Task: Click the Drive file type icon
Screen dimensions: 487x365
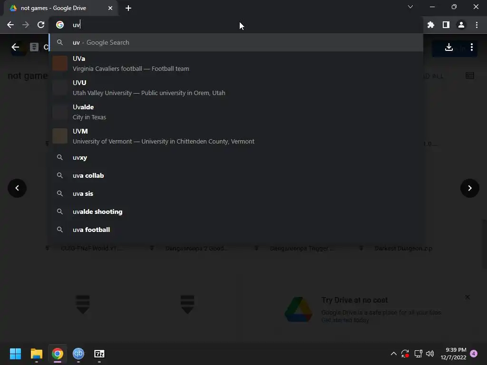Action: click(34, 47)
